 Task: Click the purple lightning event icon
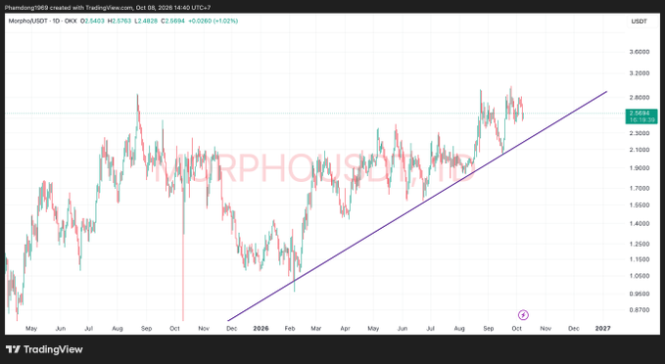tap(523, 315)
